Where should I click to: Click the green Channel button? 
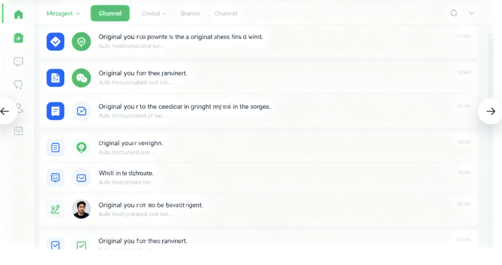[x=110, y=13]
